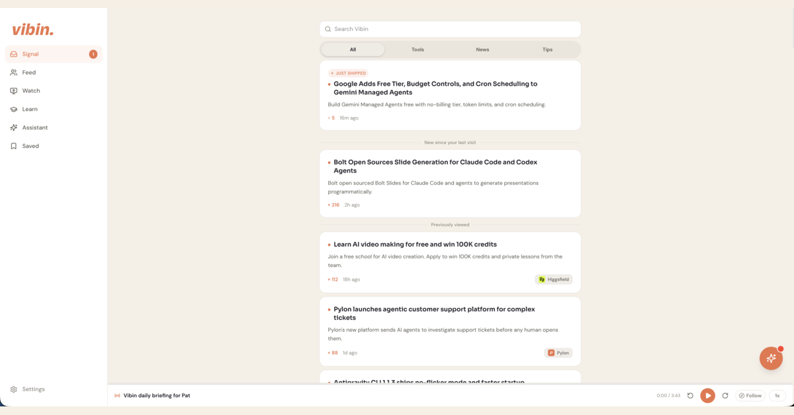This screenshot has height=415, width=794.
Task: Skip forward in the briefing audio
Action: (725, 396)
